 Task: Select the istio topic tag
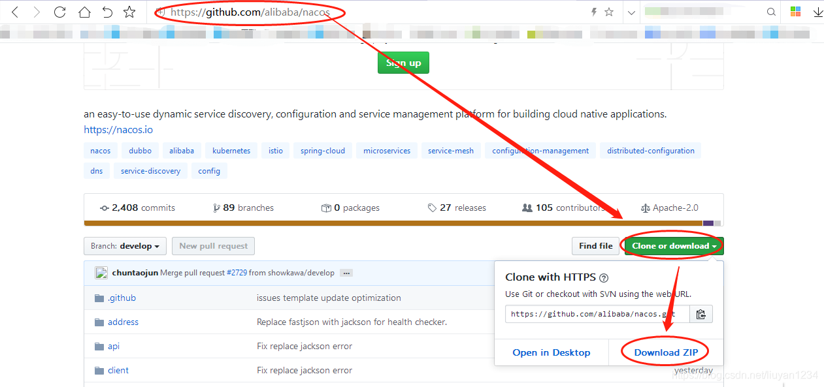pyautogui.click(x=276, y=151)
